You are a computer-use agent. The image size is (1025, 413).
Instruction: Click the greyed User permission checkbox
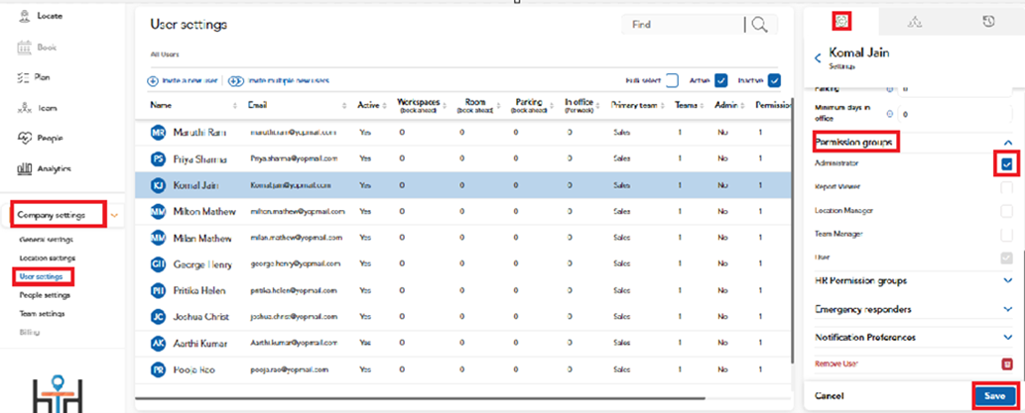1007,258
